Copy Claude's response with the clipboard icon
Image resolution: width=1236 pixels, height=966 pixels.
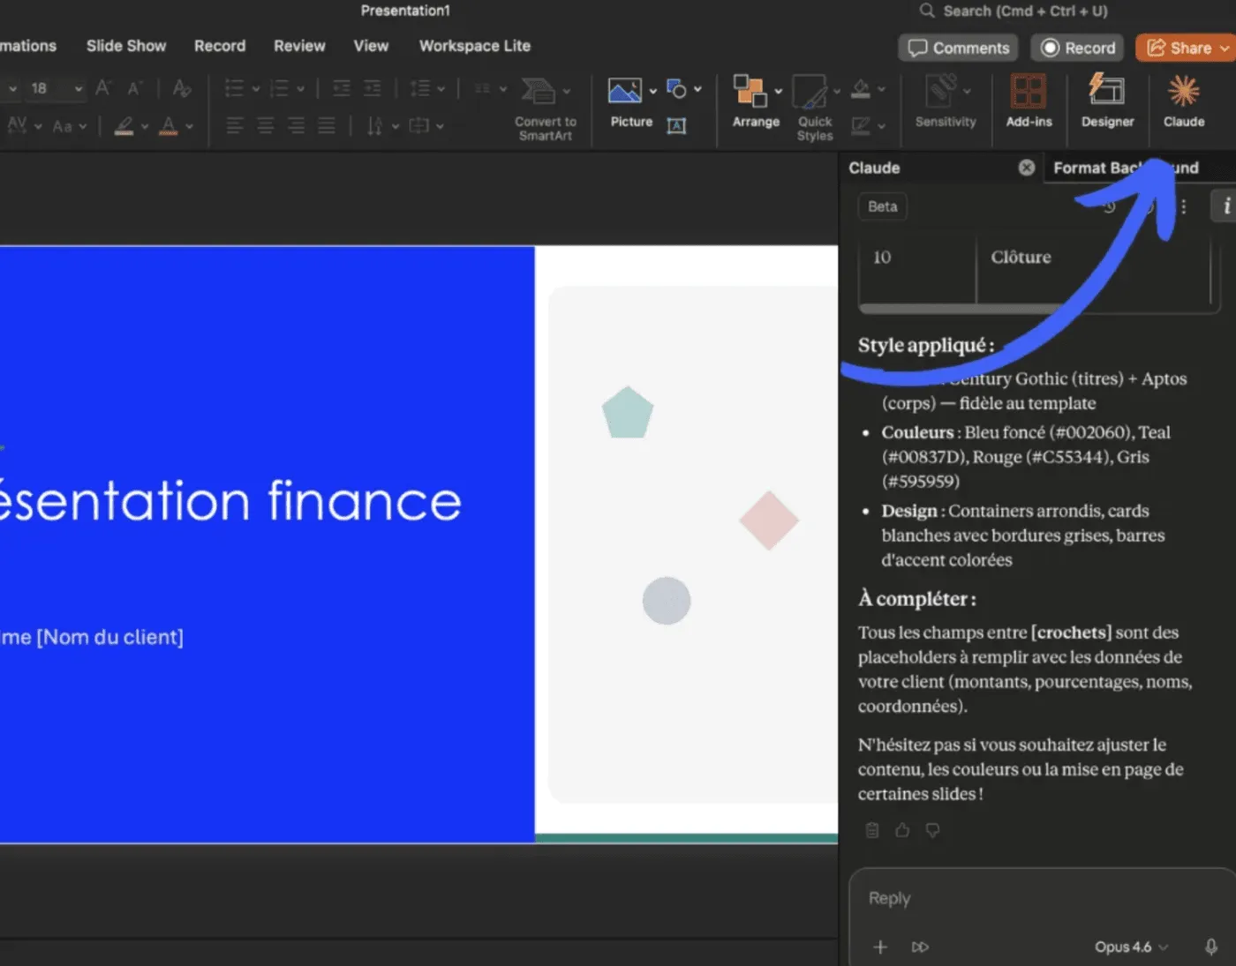[872, 830]
